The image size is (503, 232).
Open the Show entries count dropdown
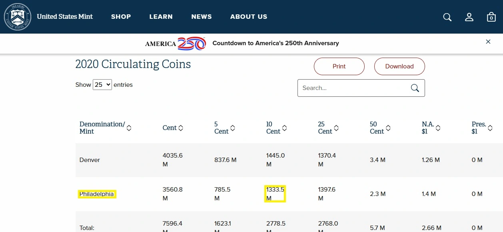102,85
